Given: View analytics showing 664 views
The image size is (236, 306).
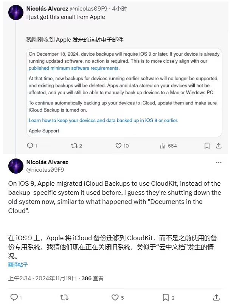Looking at the screenshot, I should (163, 146).
